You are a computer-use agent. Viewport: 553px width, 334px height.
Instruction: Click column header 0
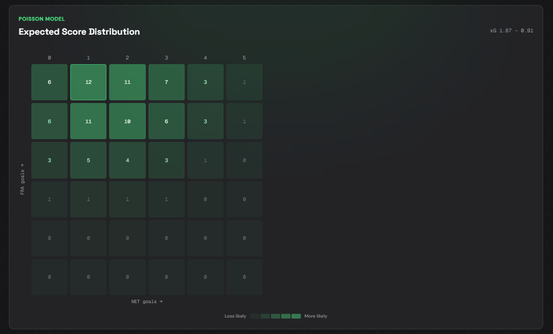click(49, 58)
